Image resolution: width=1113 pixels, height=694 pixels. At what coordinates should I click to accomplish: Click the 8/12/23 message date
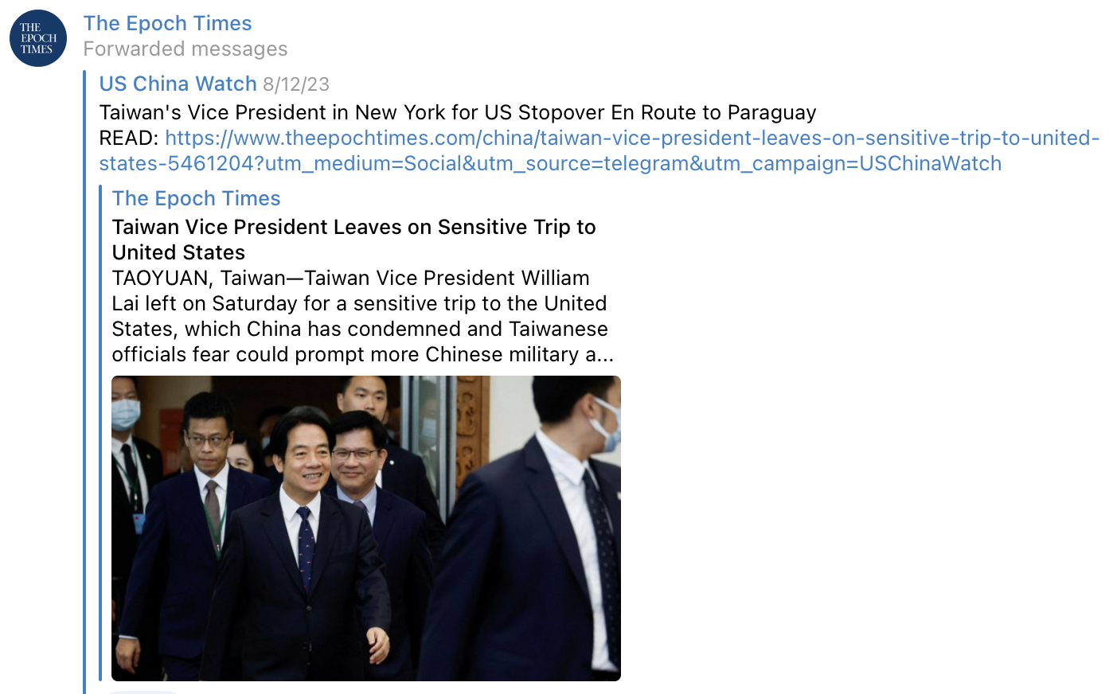click(296, 84)
